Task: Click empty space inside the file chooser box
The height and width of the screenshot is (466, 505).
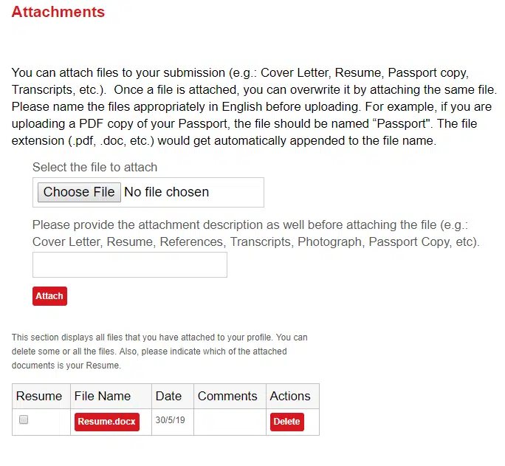Action: [x=237, y=192]
